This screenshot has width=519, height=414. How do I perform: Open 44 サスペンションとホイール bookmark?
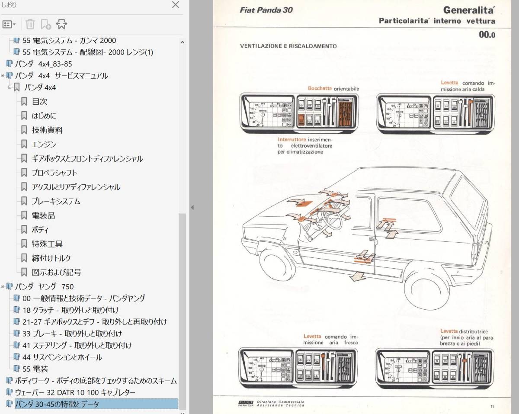click(x=62, y=357)
